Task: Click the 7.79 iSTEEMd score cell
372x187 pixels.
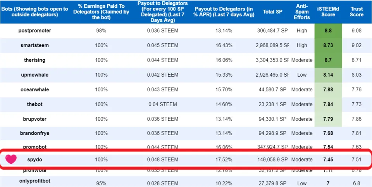Action: [x=328, y=119]
